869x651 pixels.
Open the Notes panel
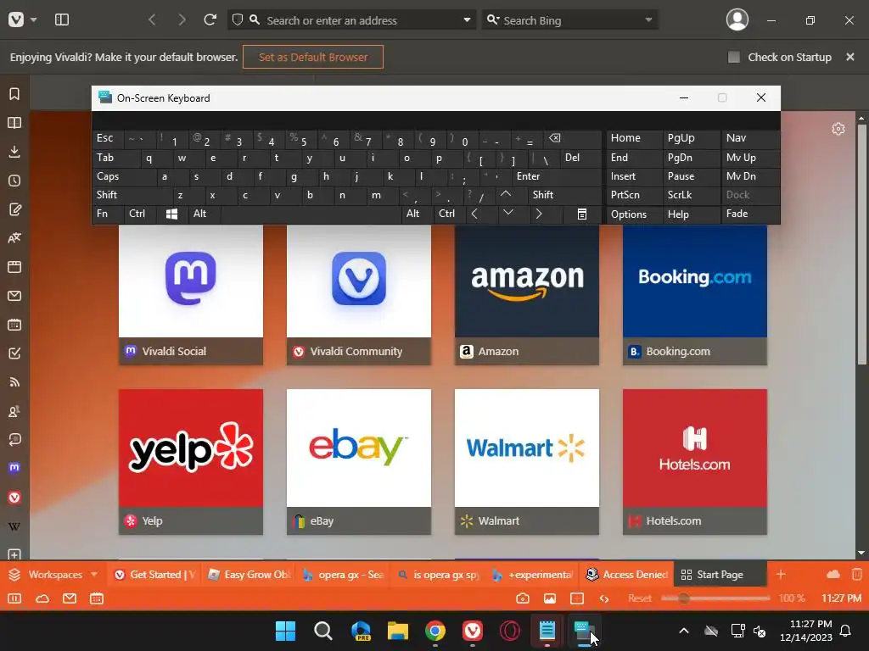click(x=14, y=209)
